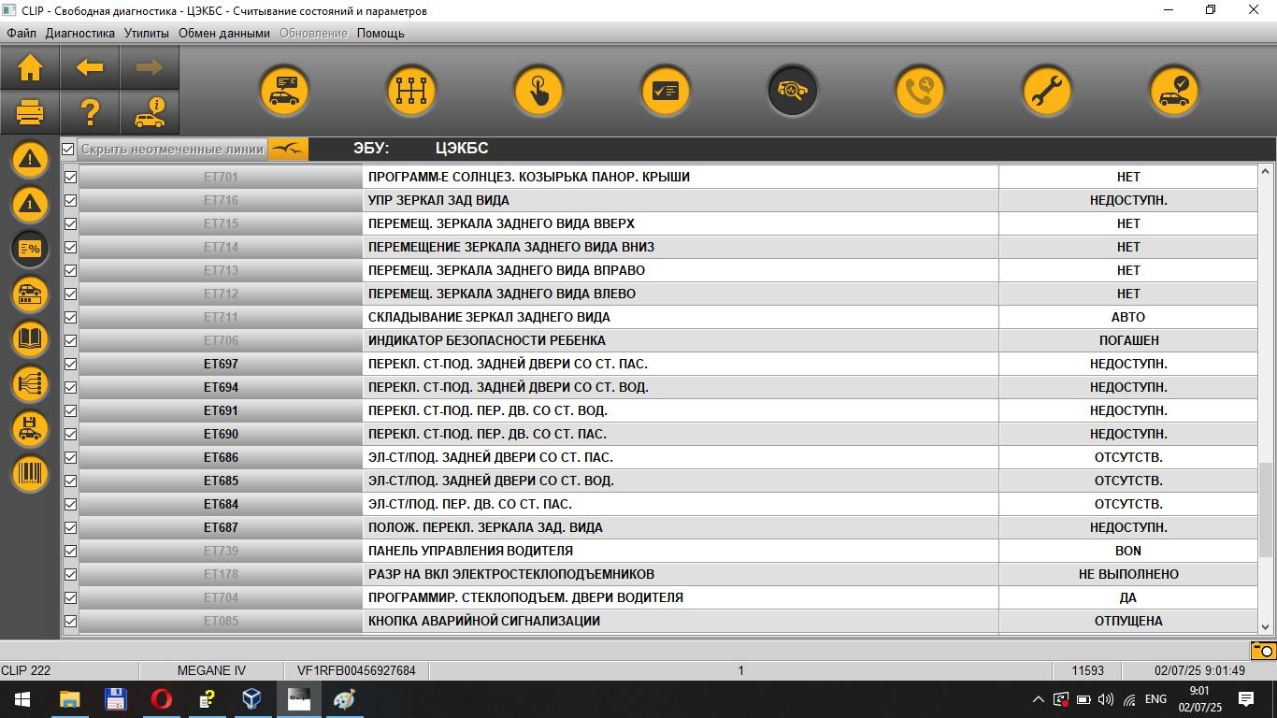Uncheck the ET701 row checkbox

pos(70,177)
